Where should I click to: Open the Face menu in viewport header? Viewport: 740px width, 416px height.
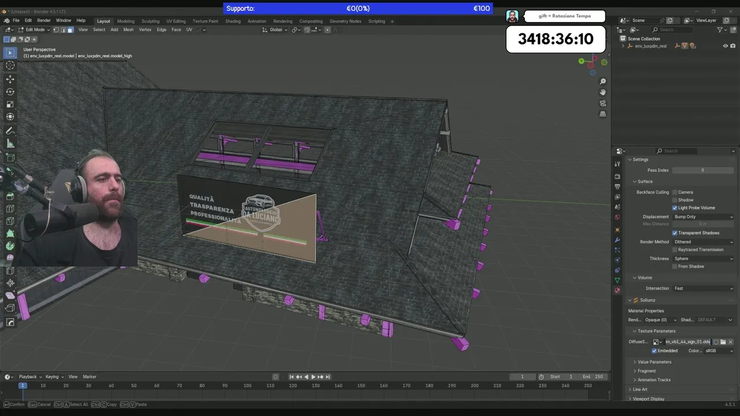[176, 29]
